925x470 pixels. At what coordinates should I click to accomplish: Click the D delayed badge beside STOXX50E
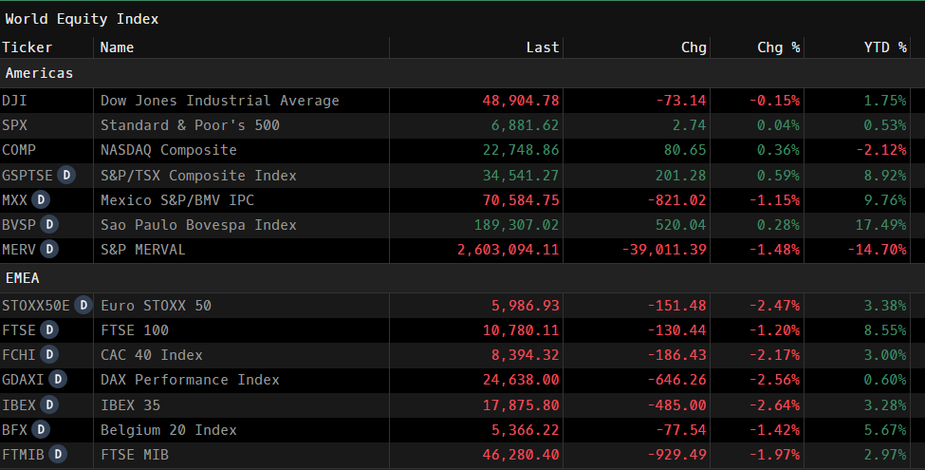pyautogui.click(x=83, y=306)
